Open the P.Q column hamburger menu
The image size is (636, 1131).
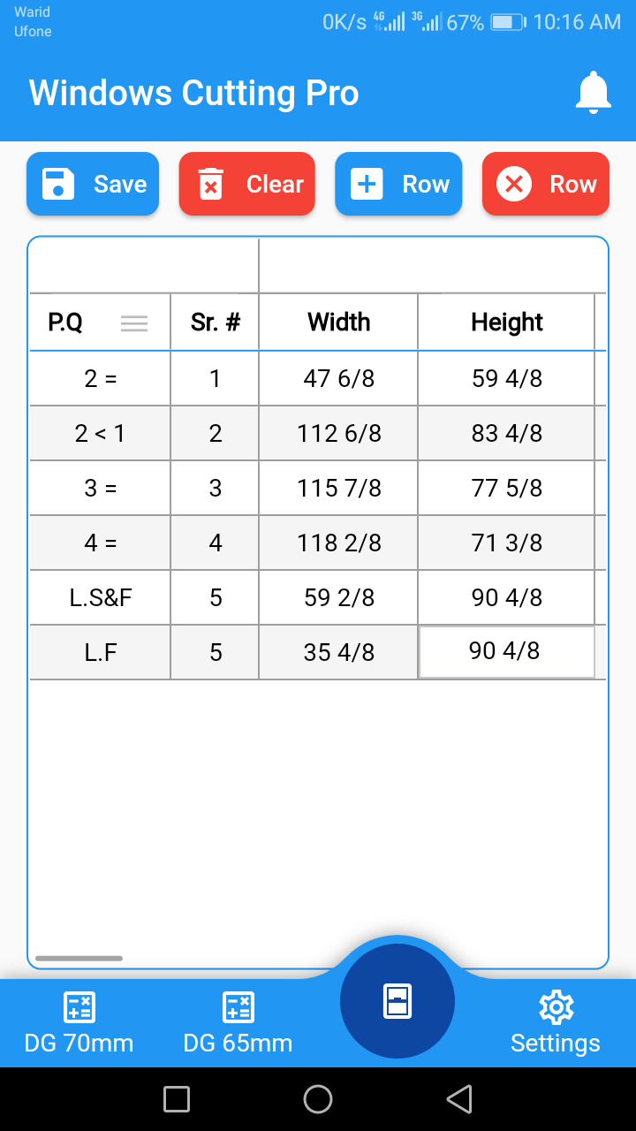coord(134,323)
